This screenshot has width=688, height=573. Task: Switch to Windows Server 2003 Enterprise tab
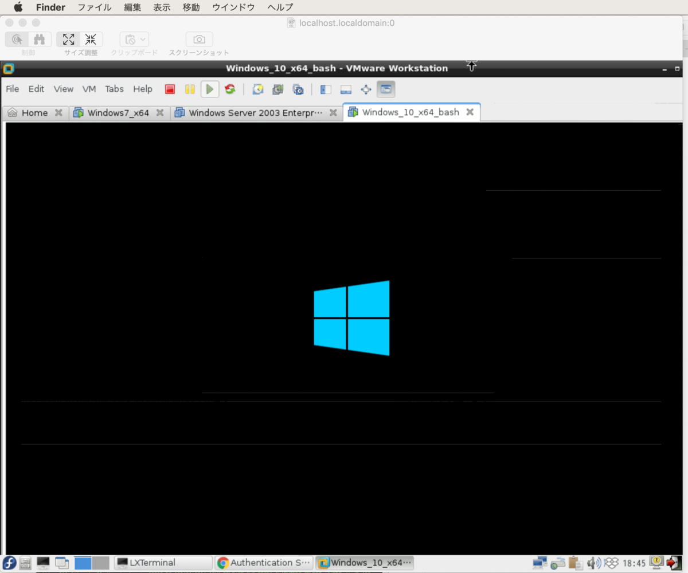click(256, 113)
